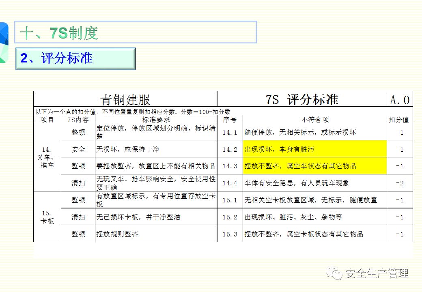Viewport: 422px width, 292px height.
Task: Click the "标准要求" column header
Action: pos(156,120)
